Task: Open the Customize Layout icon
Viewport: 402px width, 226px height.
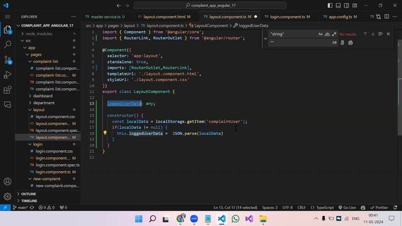Action: tap(354, 6)
